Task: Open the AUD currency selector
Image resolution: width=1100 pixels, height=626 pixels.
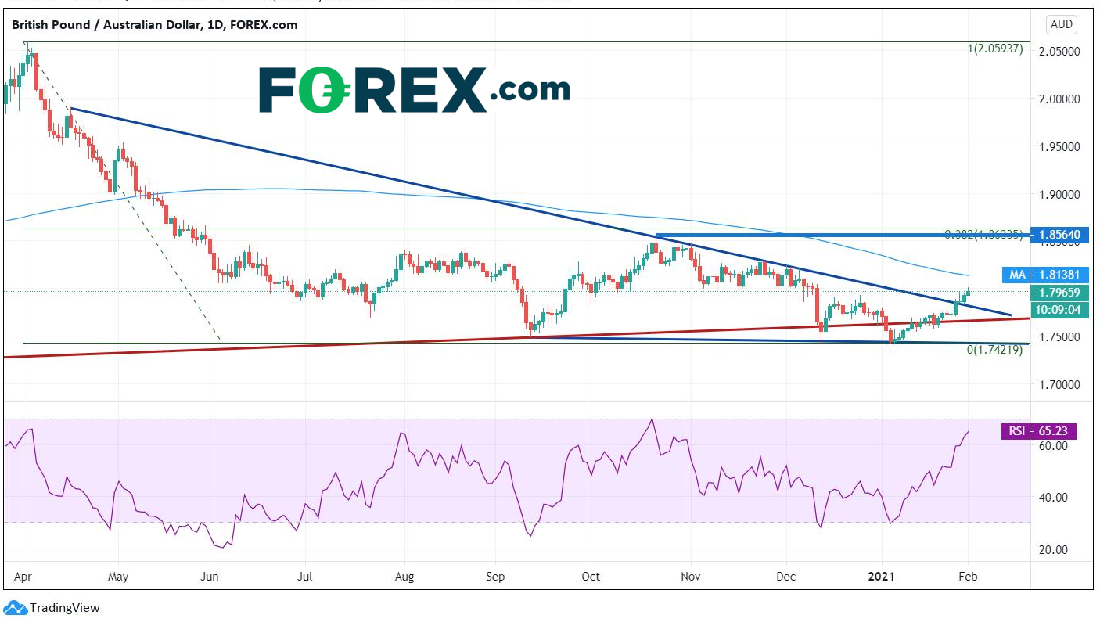Action: (x=1061, y=24)
